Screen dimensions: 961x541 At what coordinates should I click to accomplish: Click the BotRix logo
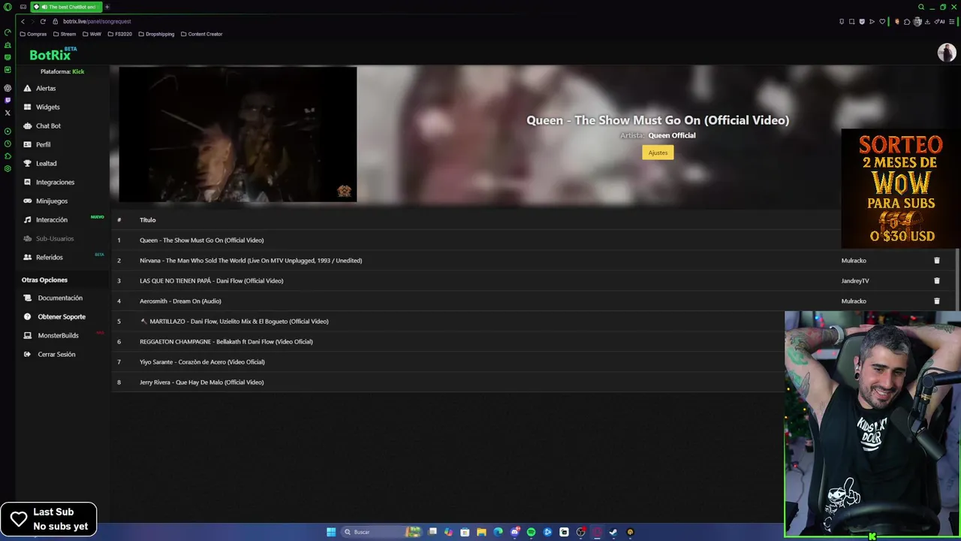pyautogui.click(x=51, y=54)
